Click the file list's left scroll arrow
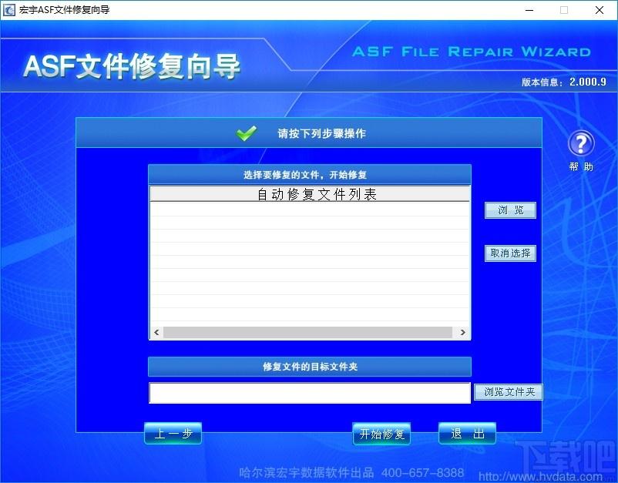618x483 pixels. pyautogui.click(x=156, y=332)
